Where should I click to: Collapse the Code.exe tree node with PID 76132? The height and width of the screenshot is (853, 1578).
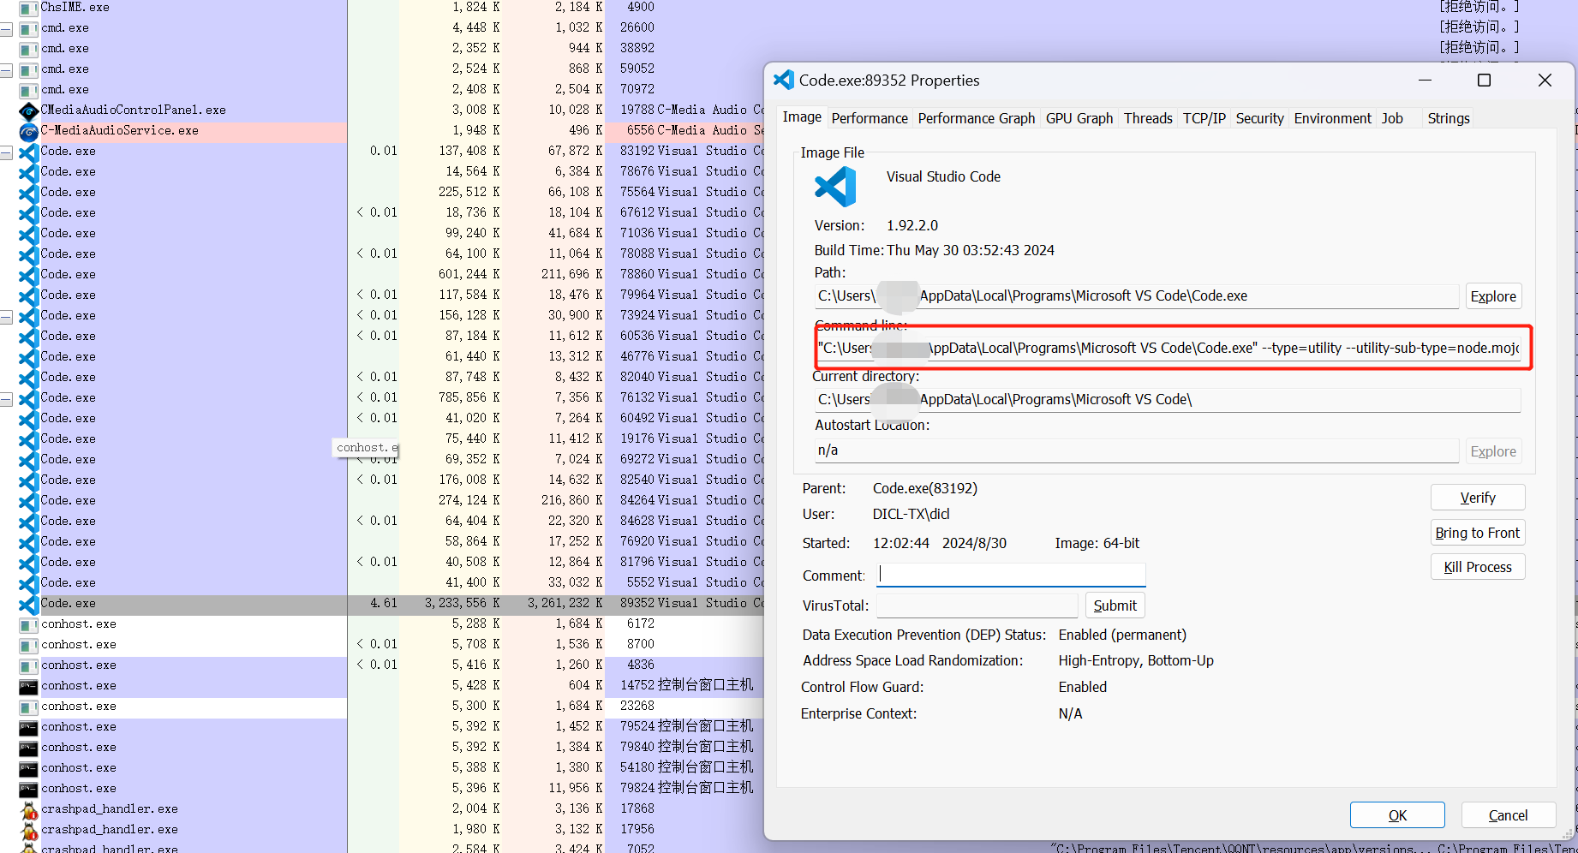[x=6, y=398]
